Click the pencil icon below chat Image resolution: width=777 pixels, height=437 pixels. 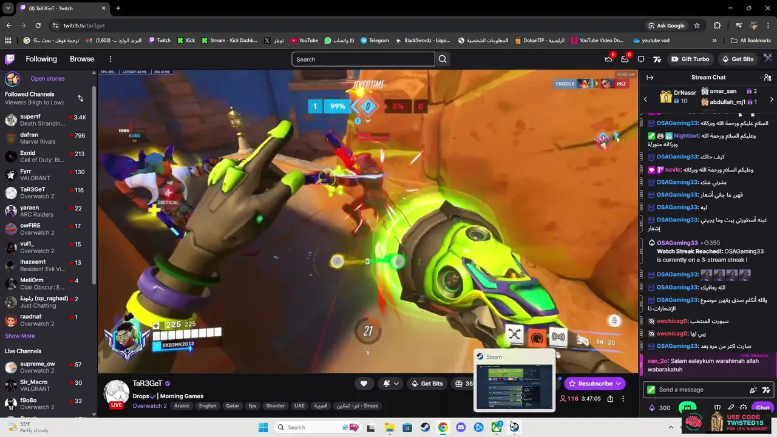click(x=731, y=408)
